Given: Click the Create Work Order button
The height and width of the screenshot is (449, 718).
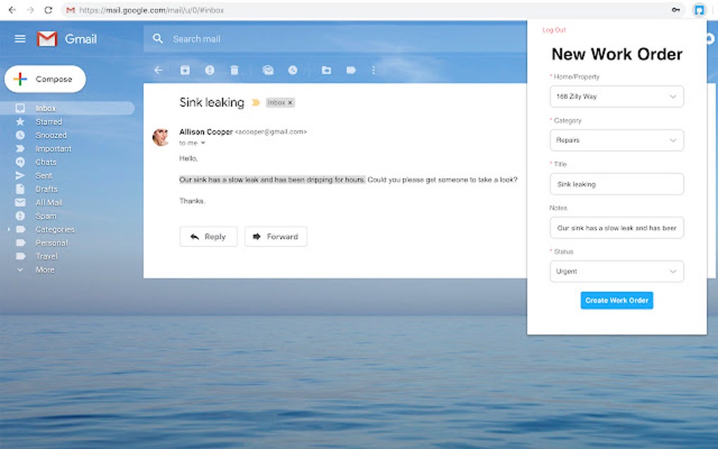Looking at the screenshot, I should [617, 301].
